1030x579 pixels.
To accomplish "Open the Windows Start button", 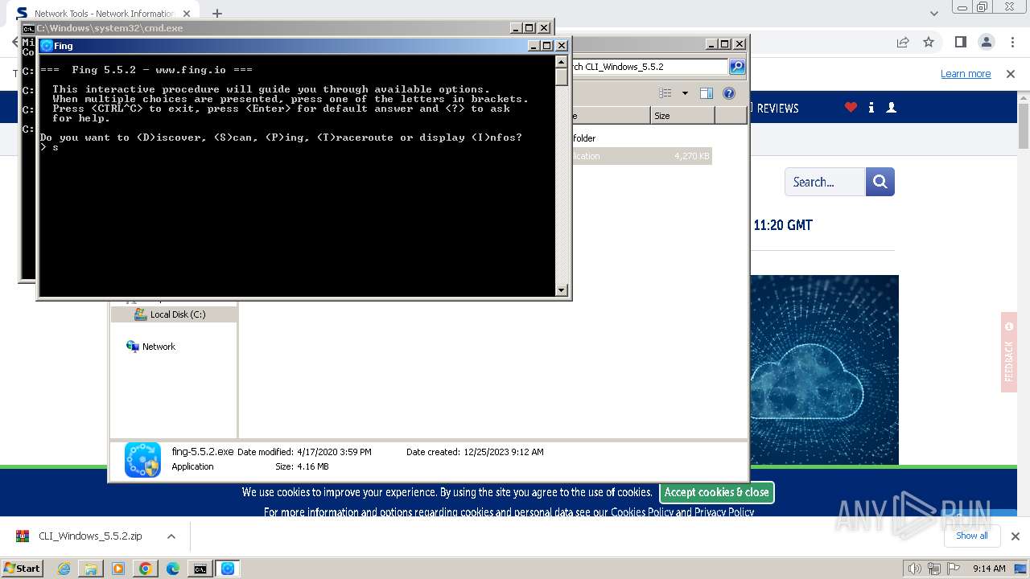I will (x=22, y=568).
